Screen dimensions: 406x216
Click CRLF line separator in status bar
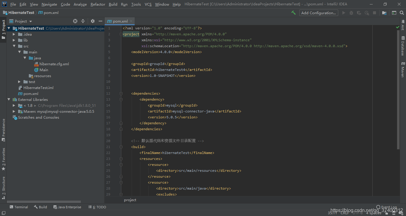coord(345,213)
